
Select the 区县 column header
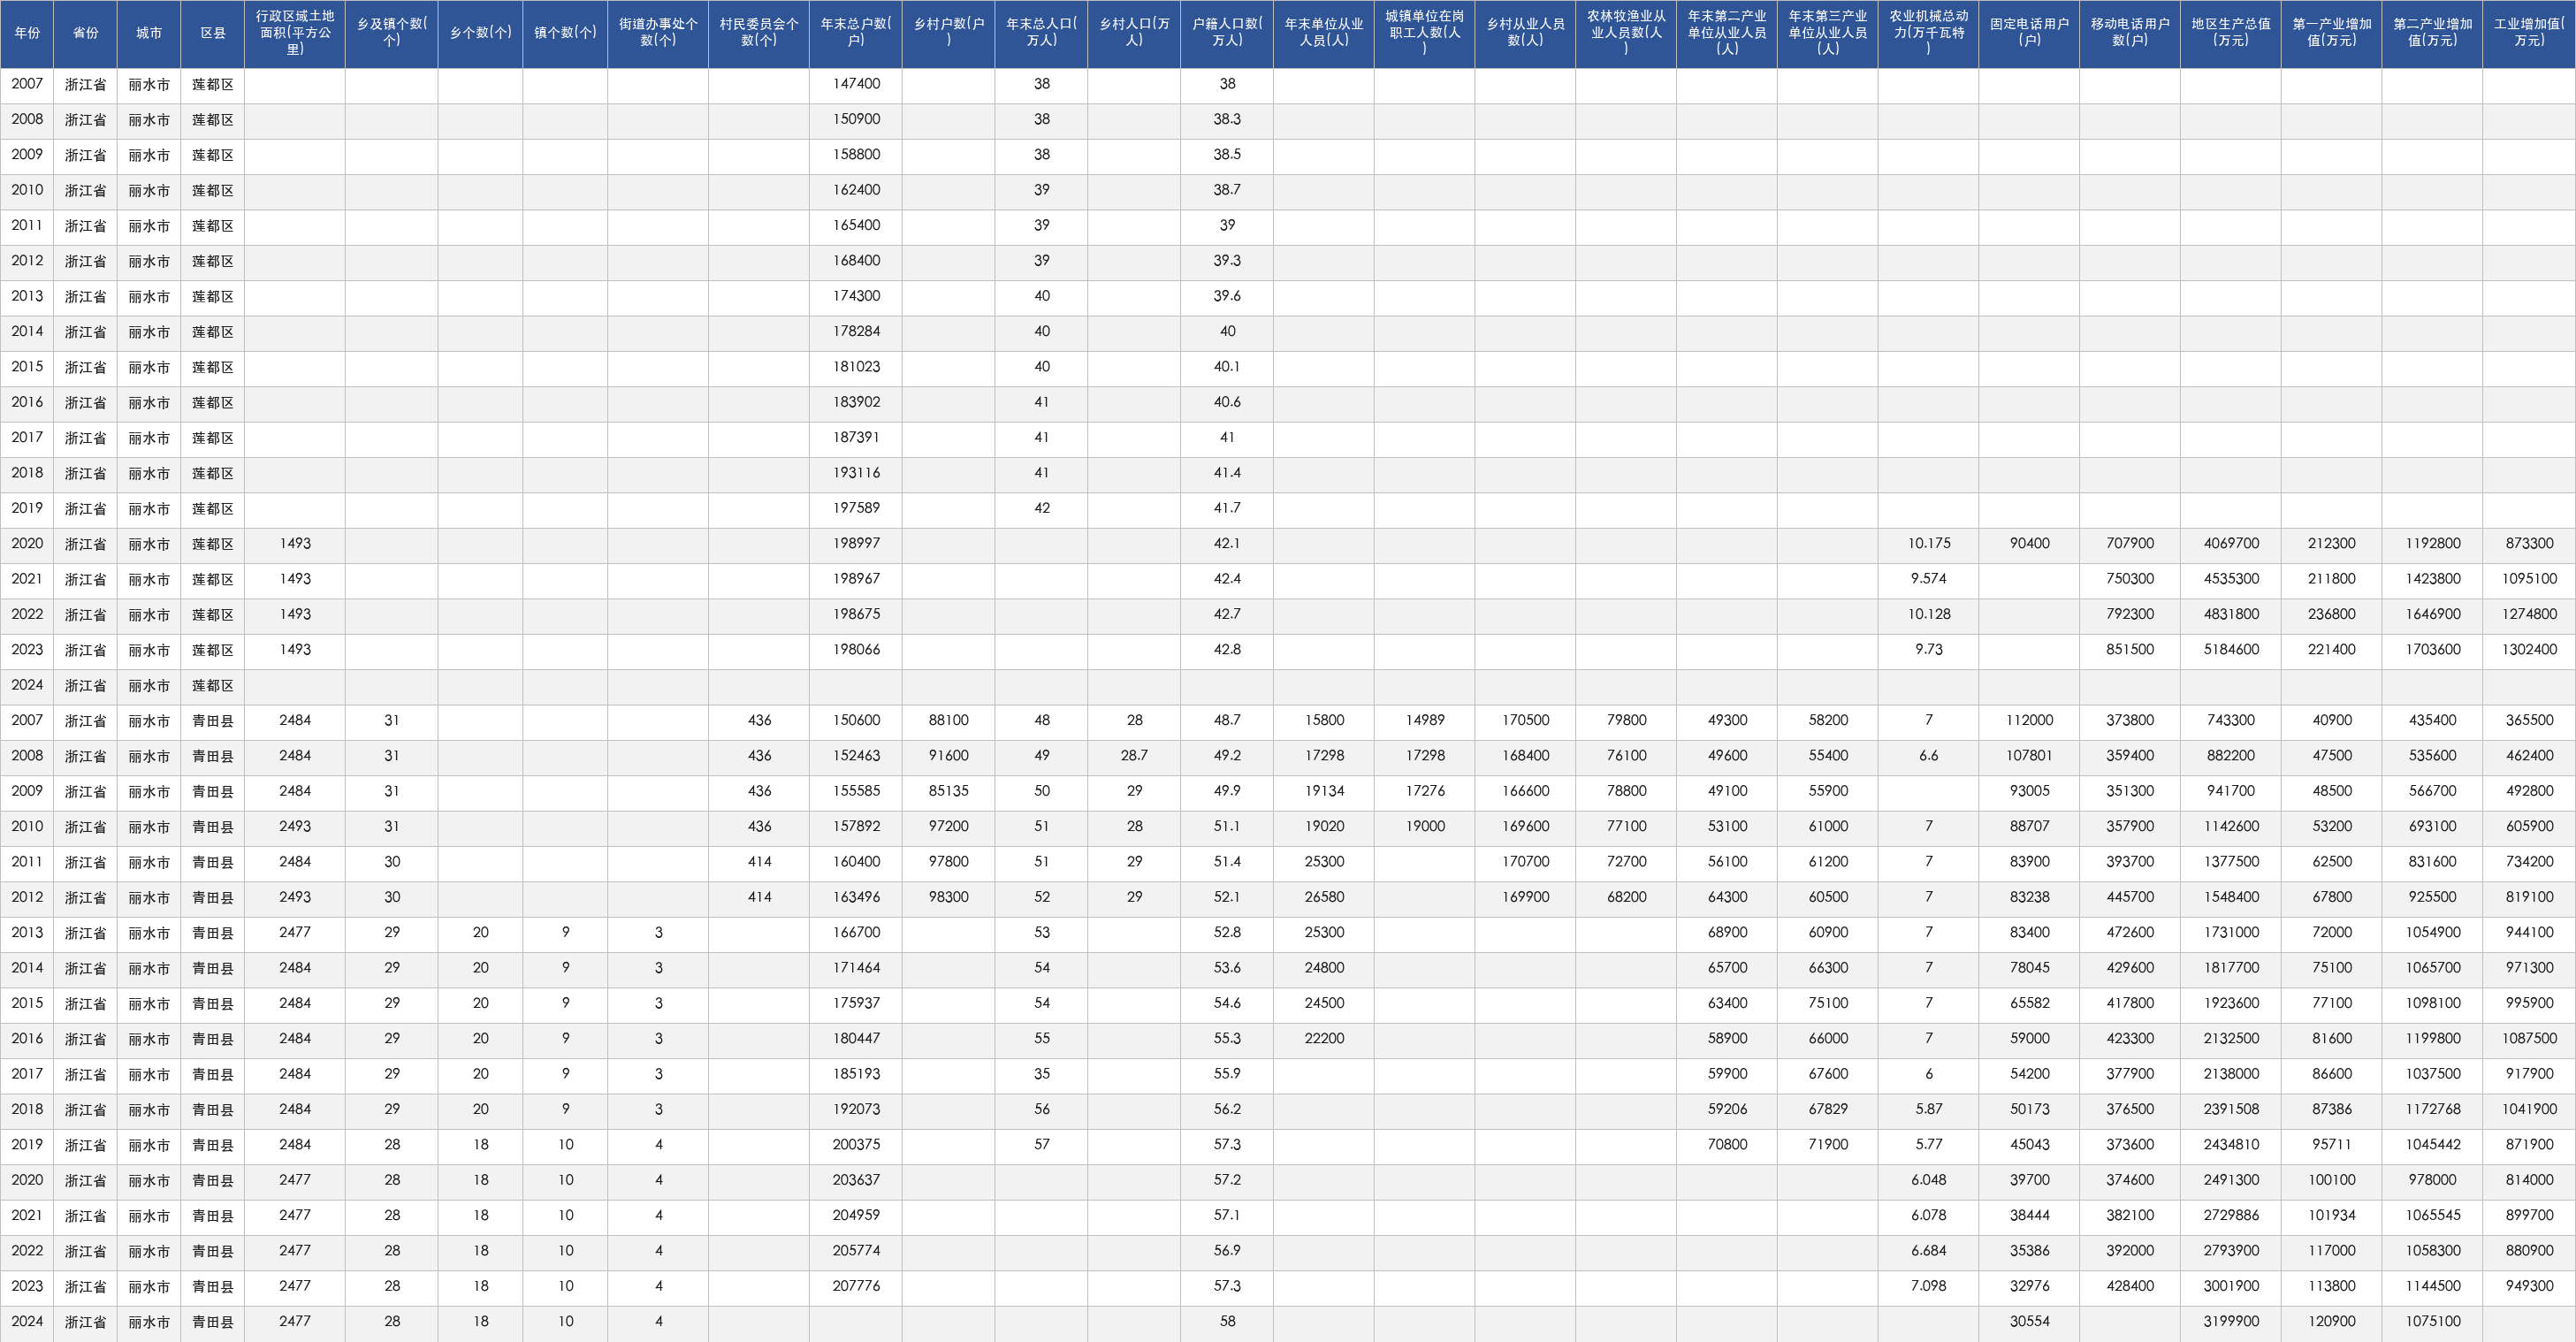[213, 33]
